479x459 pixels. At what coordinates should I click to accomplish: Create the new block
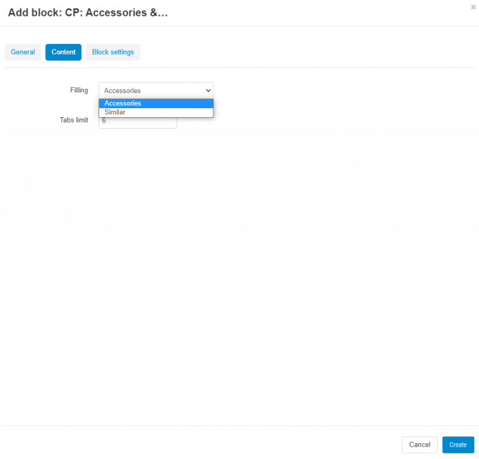[458, 445]
